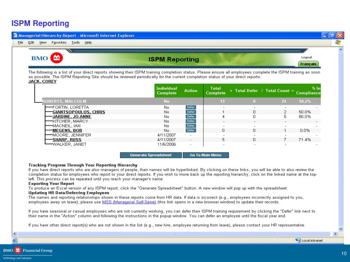Viewport: 350px width, 262px height.
Task: Open the Edit menu
Action: point(31,42)
